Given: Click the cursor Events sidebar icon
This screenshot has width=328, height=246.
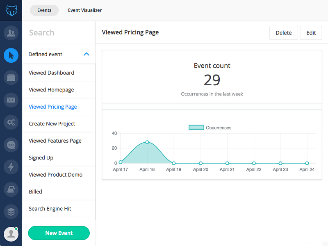Looking at the screenshot, I should (x=11, y=55).
